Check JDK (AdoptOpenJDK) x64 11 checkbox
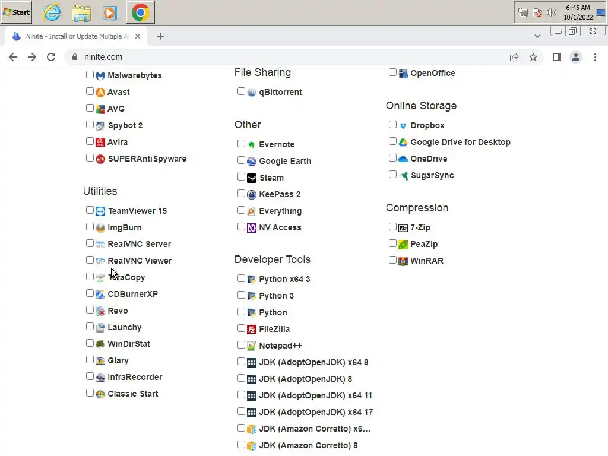Screen dimensions: 608x456 pyautogui.click(x=241, y=395)
